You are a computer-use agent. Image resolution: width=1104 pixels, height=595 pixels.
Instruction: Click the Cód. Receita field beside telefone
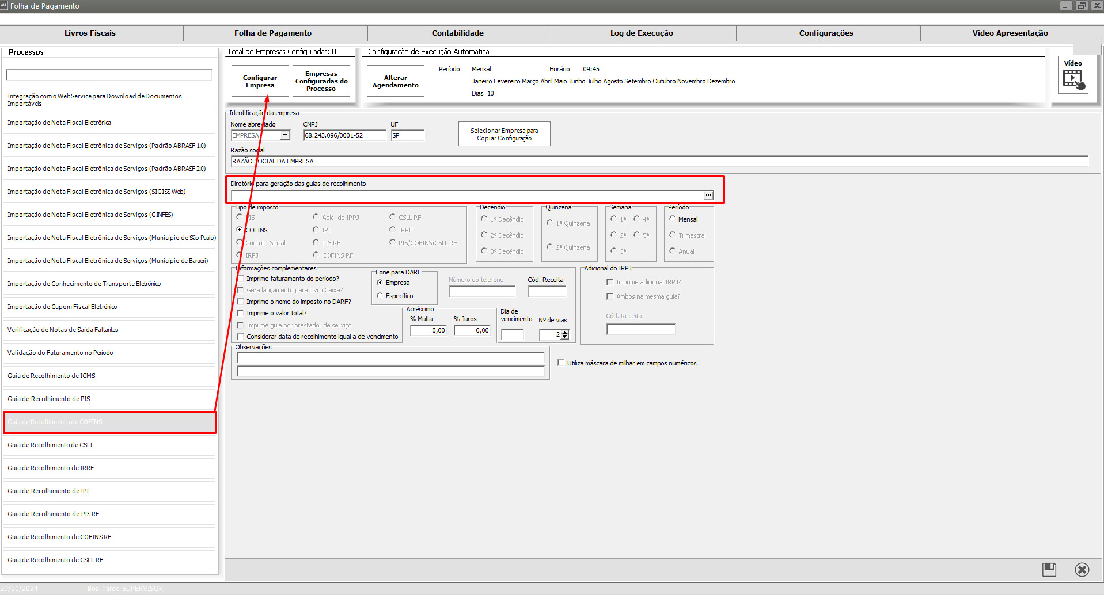[547, 291]
